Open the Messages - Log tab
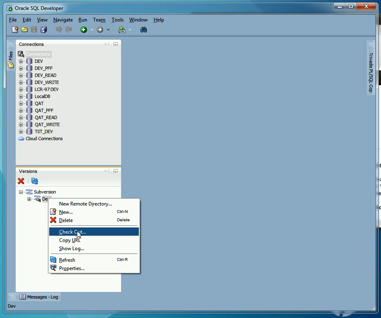Viewport: 381px width, 318px height. point(40,297)
